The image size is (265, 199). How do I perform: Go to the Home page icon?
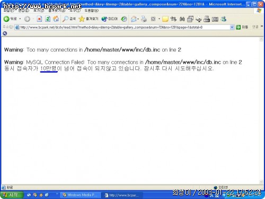(x=56, y=19)
